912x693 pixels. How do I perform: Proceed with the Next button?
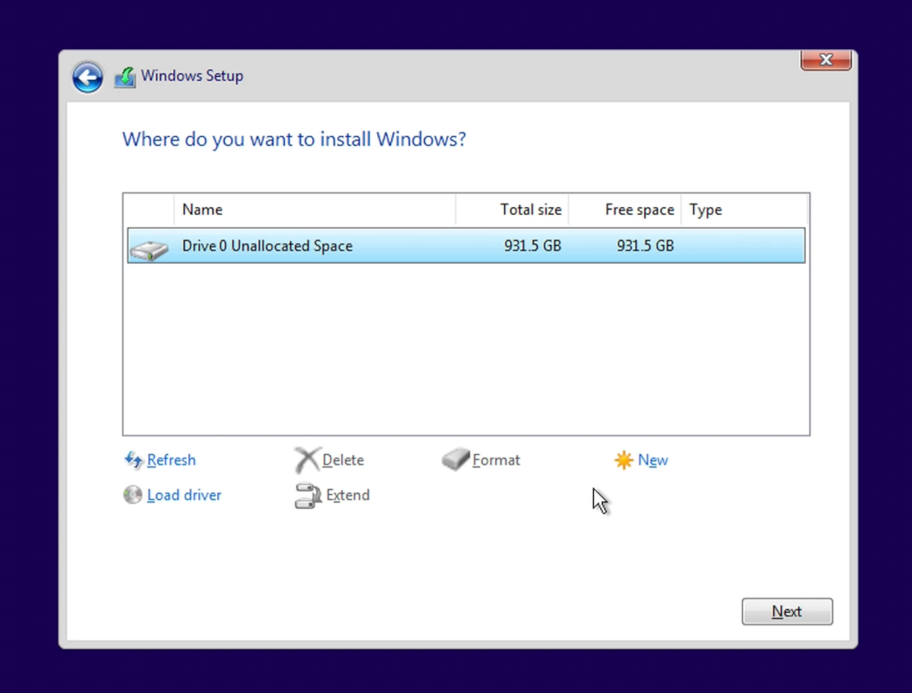tap(787, 611)
